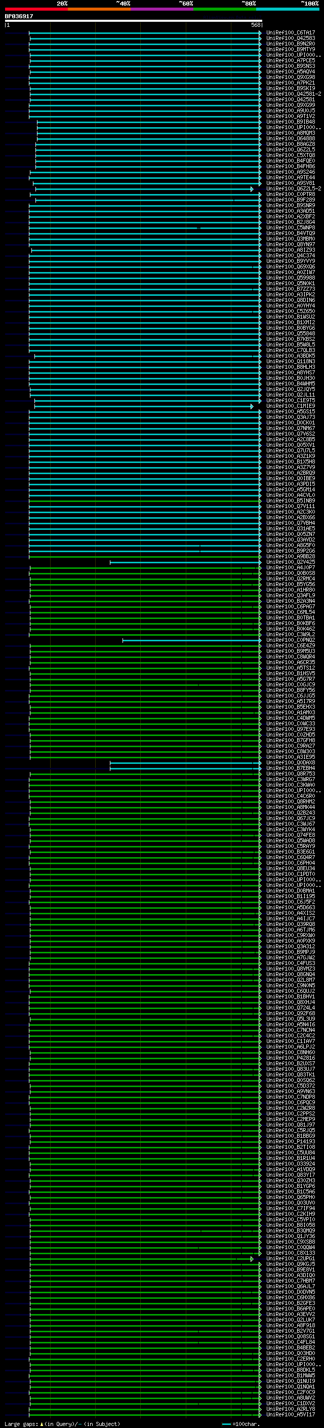324x1428 pixels.
Task: Open hit label UniRef100_C4C6R0
Action: pos(291,796)
